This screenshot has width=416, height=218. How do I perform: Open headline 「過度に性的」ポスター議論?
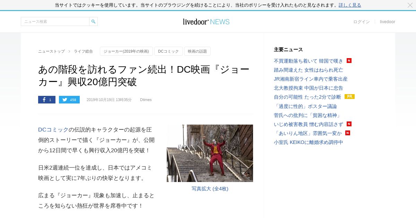click(x=305, y=106)
